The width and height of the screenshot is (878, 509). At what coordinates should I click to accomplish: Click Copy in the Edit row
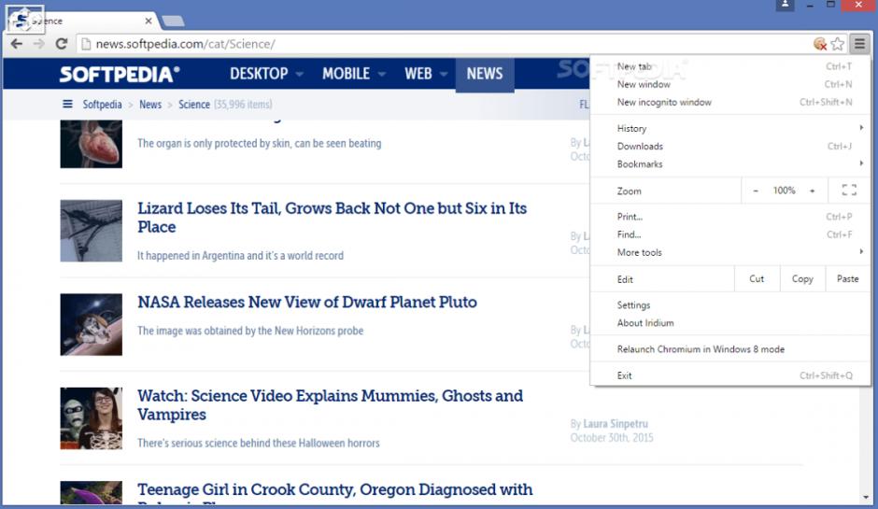tap(802, 279)
